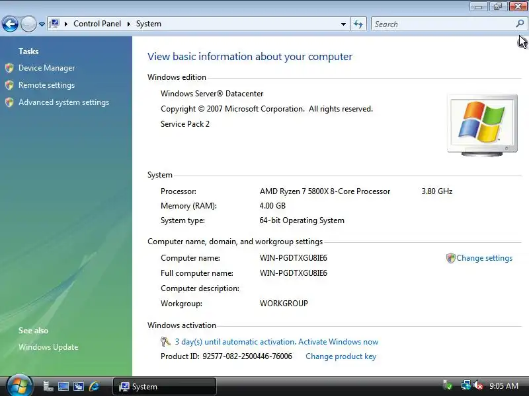
Task: Click Change product key link
Action: [341, 356]
